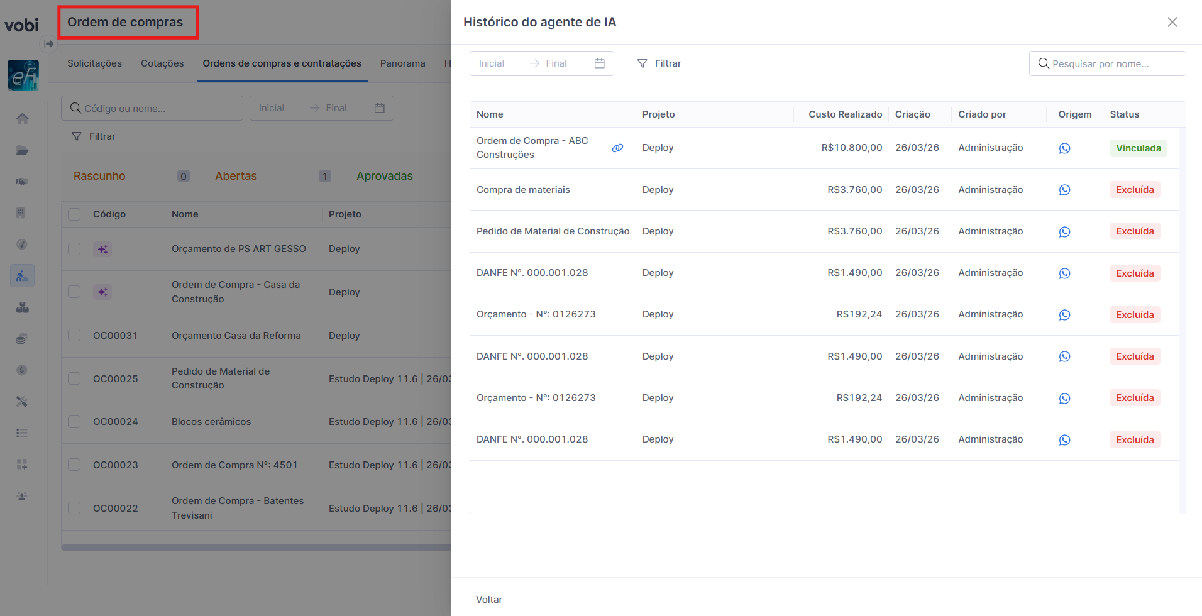
Task: Show the Rascunho status group
Action: tap(99, 176)
